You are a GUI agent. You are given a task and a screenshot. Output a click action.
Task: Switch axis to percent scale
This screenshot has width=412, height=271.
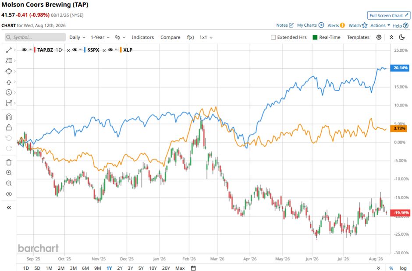pos(391,268)
